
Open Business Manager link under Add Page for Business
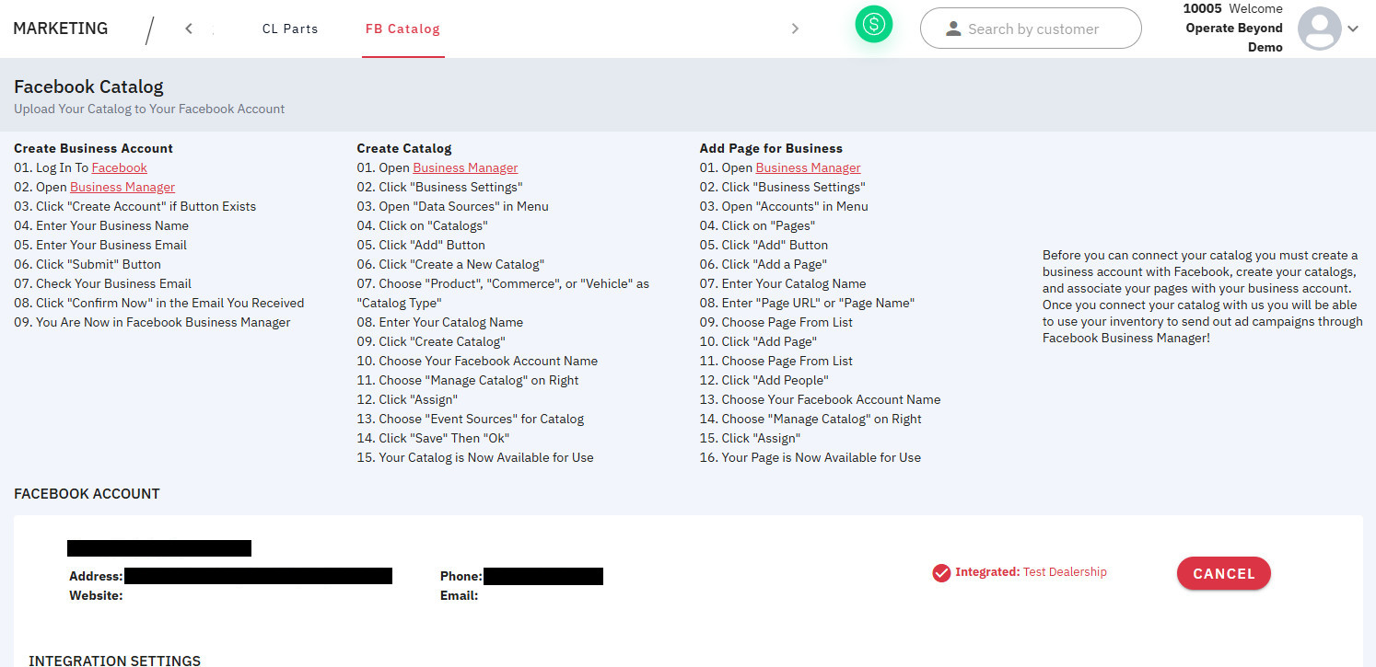click(x=808, y=167)
